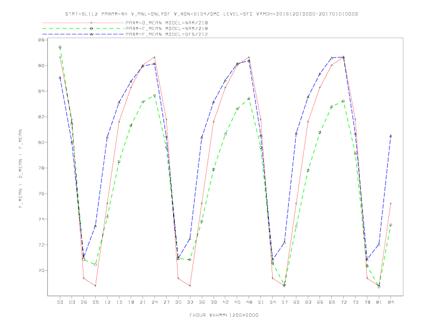Viewport: 426px width, 329px height.
Task: Click the x-axis forecast hour label 36
Action: [202, 302]
